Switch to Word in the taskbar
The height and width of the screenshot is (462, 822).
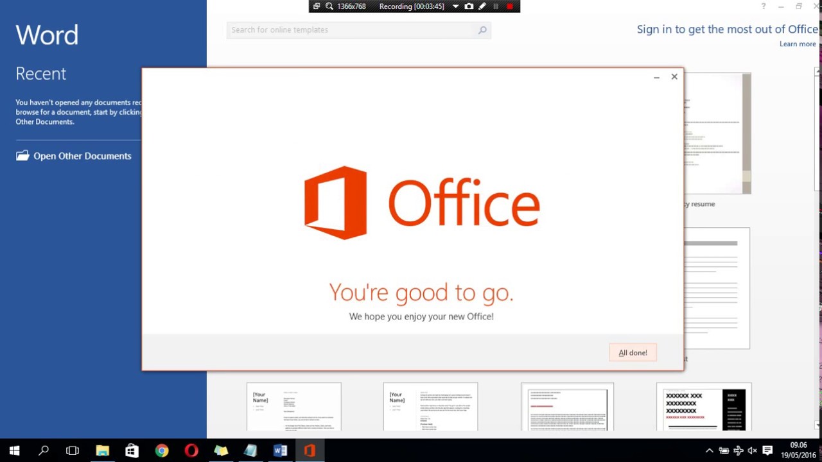(280, 450)
